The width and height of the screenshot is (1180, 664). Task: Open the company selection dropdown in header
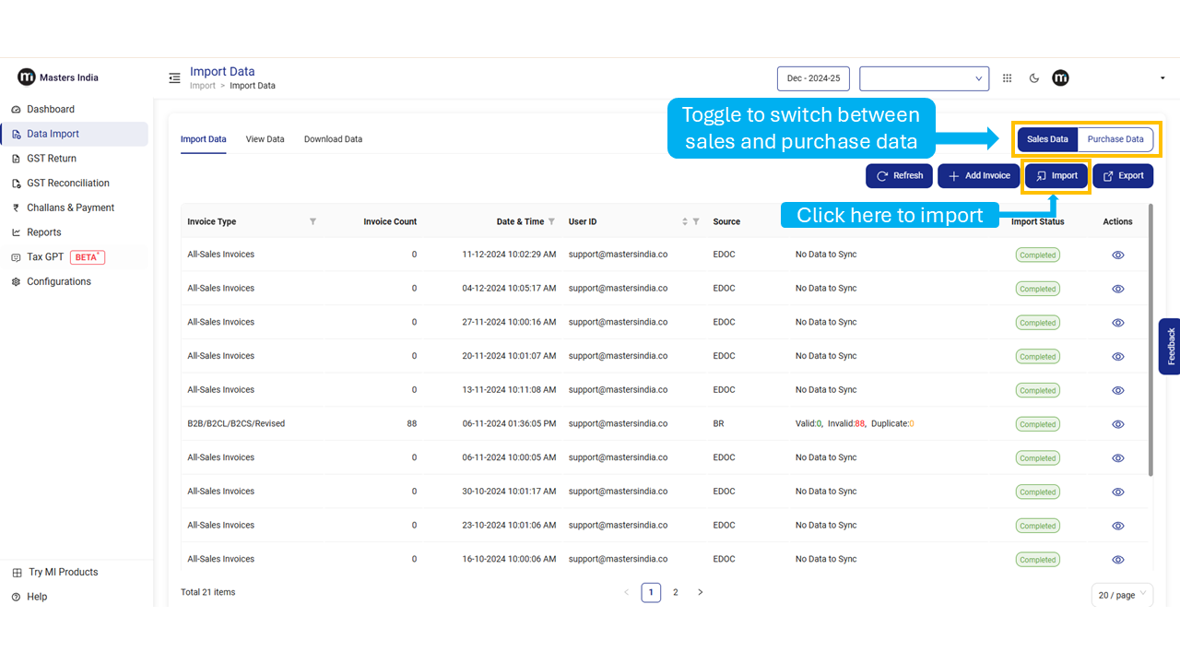tap(924, 78)
